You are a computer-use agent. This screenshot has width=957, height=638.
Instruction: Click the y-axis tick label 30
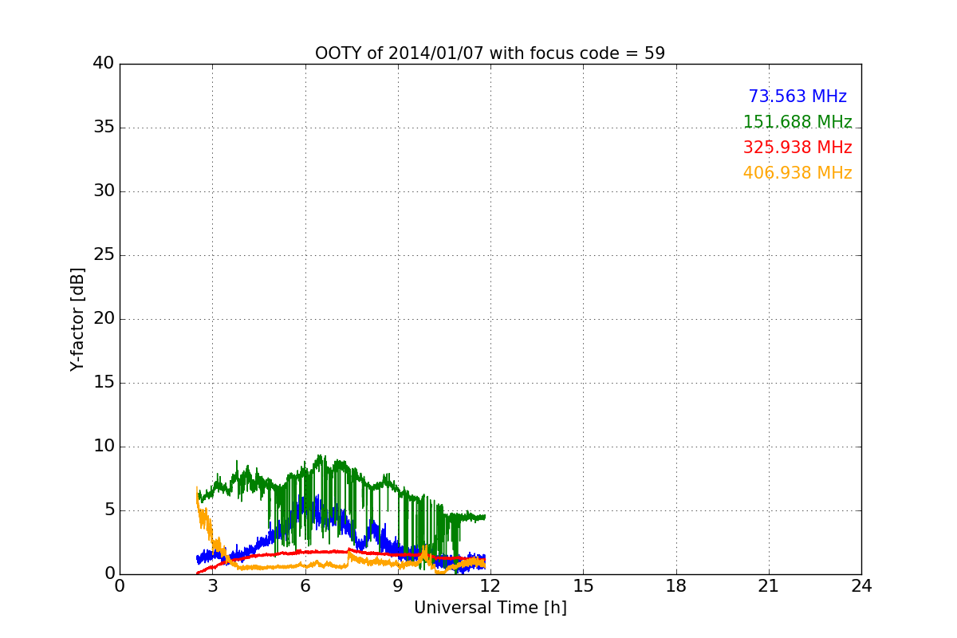104,191
